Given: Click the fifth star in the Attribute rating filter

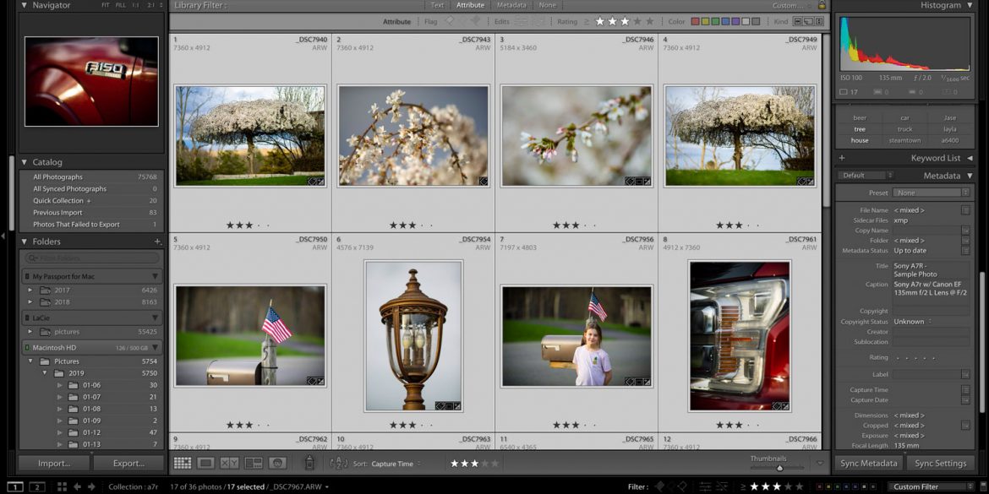Looking at the screenshot, I should (x=650, y=21).
